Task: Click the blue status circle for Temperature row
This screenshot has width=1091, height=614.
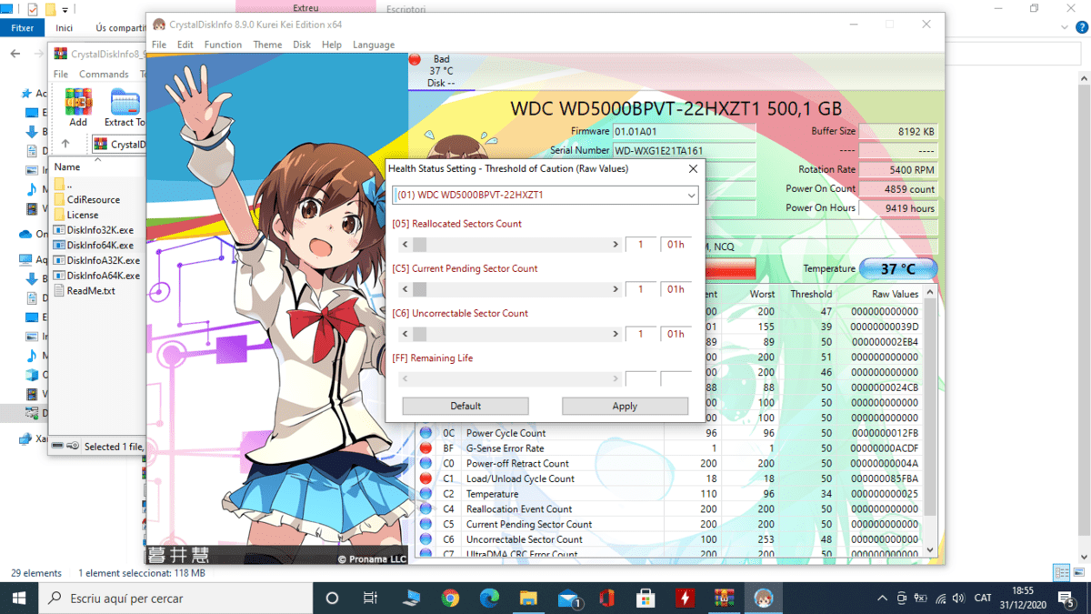Action: coord(425,494)
